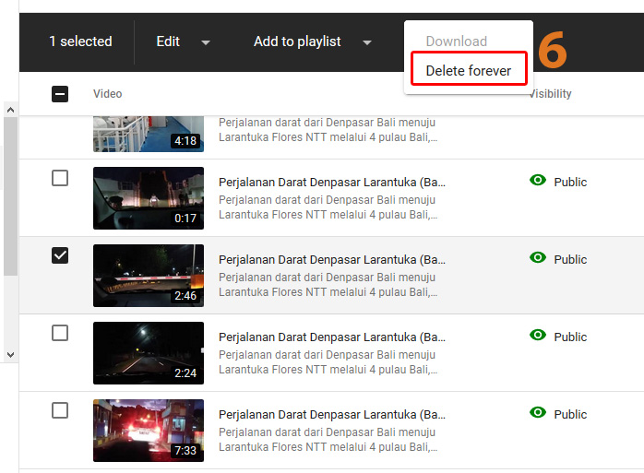Click the eye icon for the 2:46 video

click(x=538, y=257)
